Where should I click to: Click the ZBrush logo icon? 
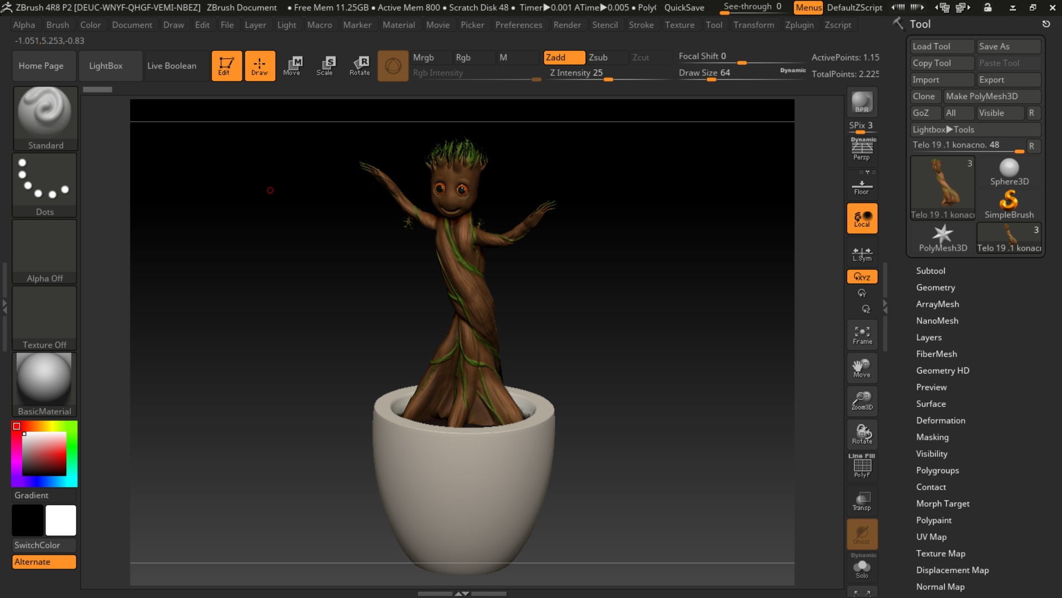[x=7, y=7]
